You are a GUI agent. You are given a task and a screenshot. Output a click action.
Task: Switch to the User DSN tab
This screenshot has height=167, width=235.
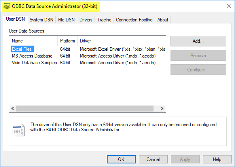[15, 19]
